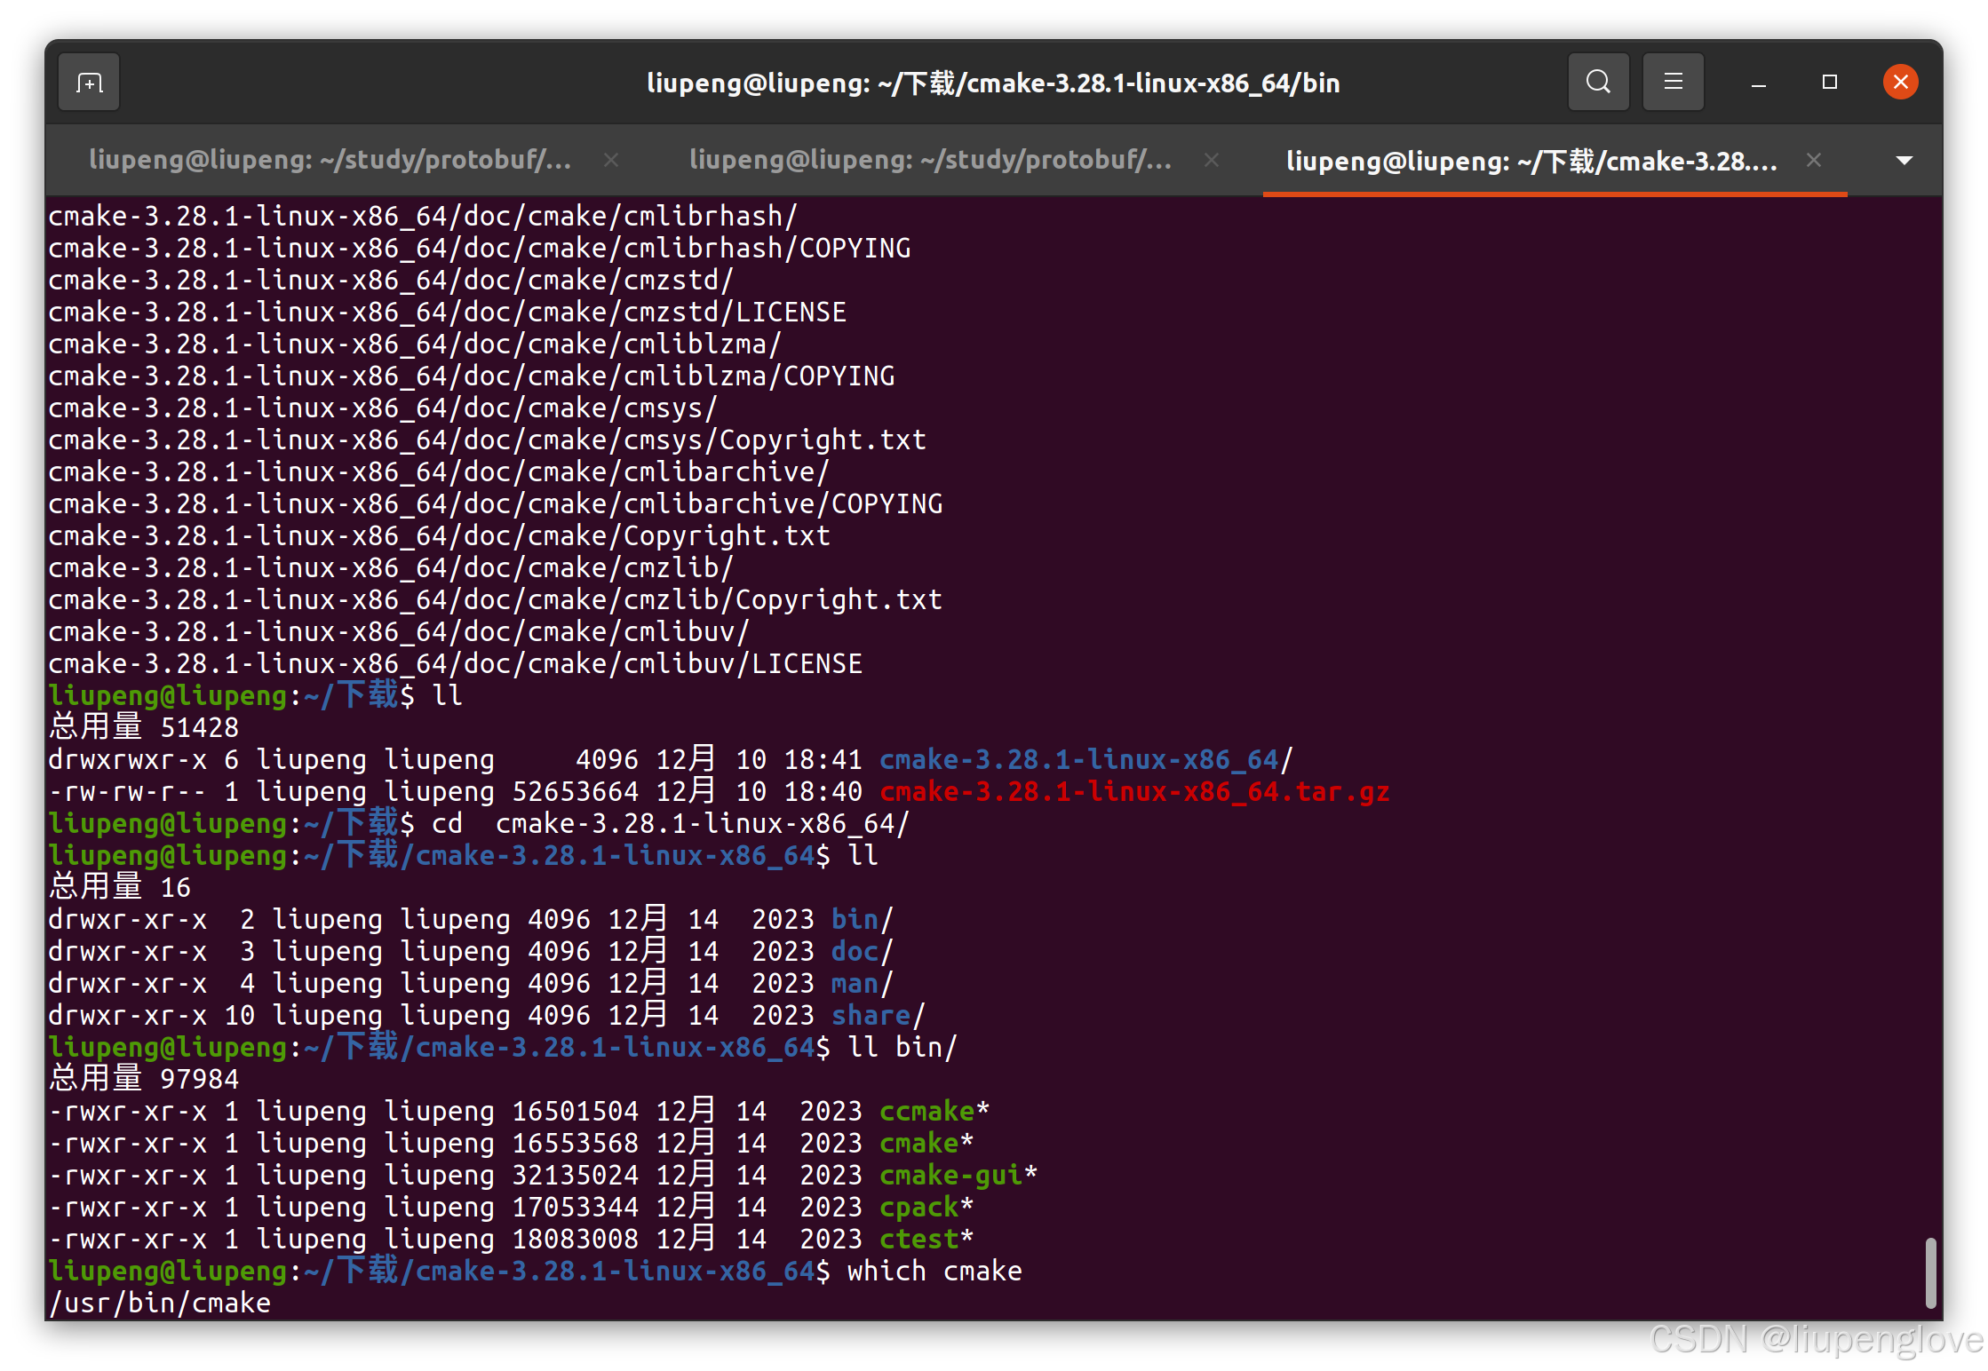Close the terminal window with the red X
The height and width of the screenshot is (1371, 1988).
tap(1900, 83)
